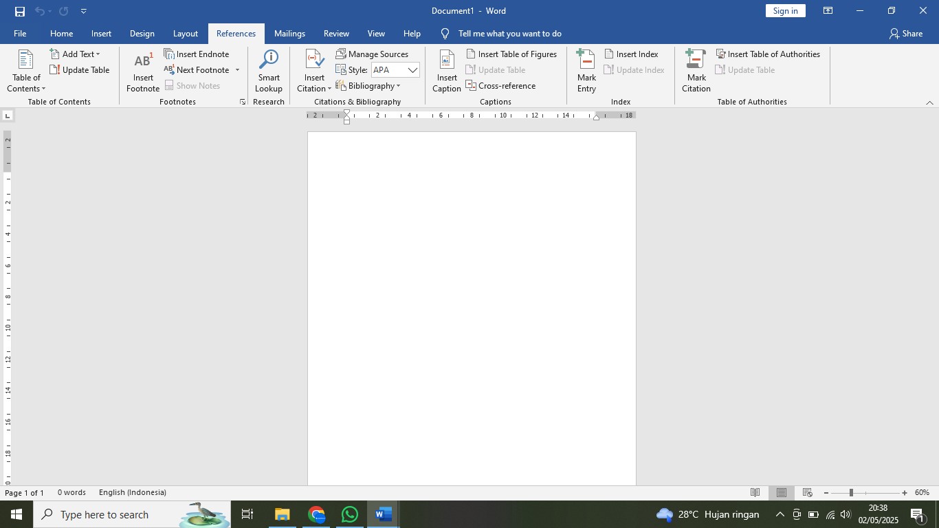The image size is (939, 528).
Task: Open WhatsApp from the taskbar
Action: 349,514
